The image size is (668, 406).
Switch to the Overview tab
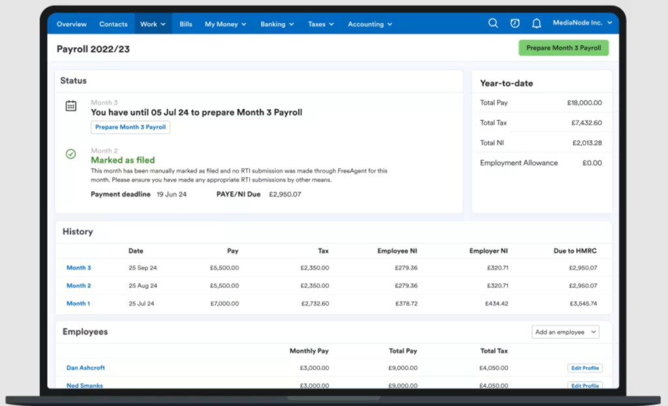(x=71, y=23)
